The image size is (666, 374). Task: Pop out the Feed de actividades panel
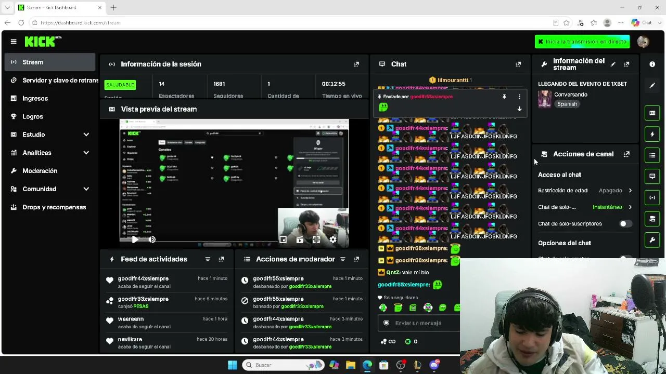(221, 259)
